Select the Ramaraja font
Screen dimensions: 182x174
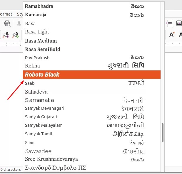92,15
